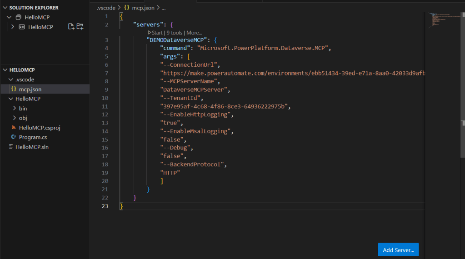Click the C# project icon in Solution Explorer
Image resolution: width=465 pixels, height=259 pixels.
click(22, 27)
